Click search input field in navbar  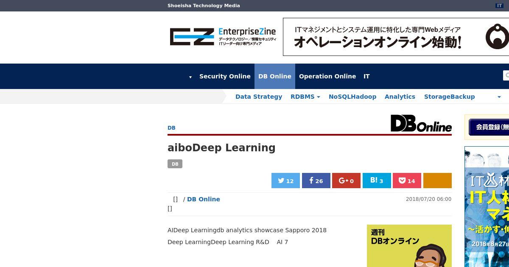(x=506, y=75)
